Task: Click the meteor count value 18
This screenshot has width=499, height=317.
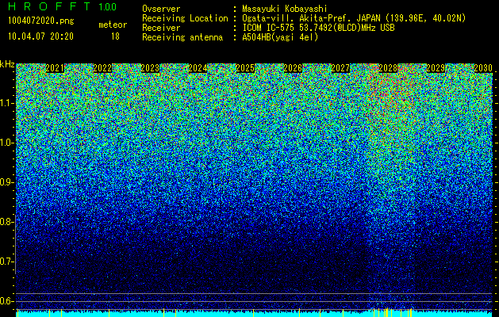Action: (115, 36)
